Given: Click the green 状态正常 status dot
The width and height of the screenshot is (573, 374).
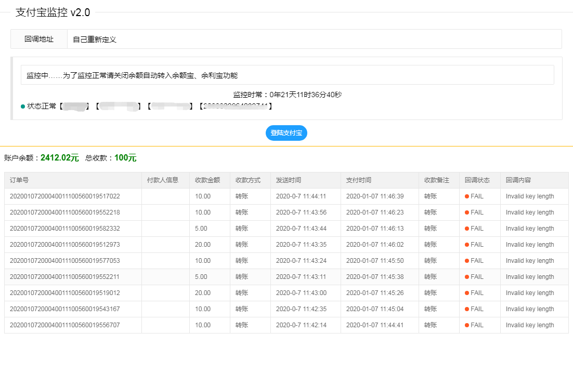Looking at the screenshot, I should (23, 106).
